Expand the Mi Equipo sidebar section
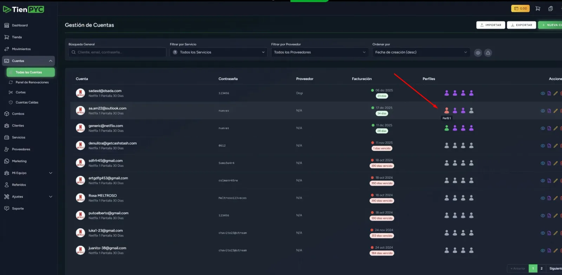Viewport: 562px width, 275px height. [x=28, y=173]
